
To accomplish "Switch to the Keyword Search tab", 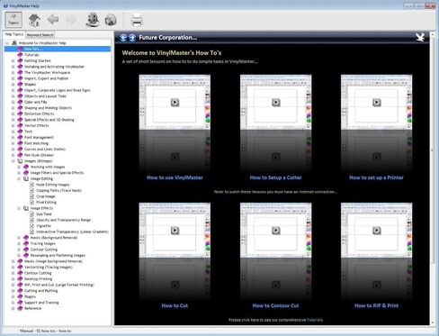I will (x=40, y=35).
